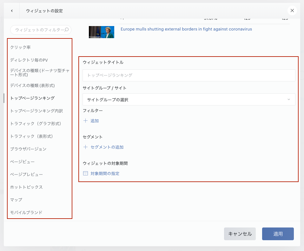This screenshot has height=251, width=304.
Task: Select ホットトピックス widget
Action: (x=26, y=187)
